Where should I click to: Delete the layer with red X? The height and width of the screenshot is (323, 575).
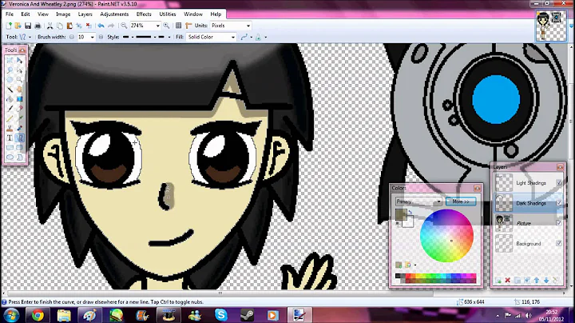point(508,280)
